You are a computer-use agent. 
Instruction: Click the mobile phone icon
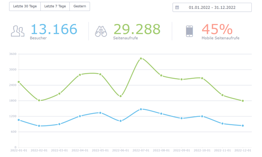pos(189,31)
